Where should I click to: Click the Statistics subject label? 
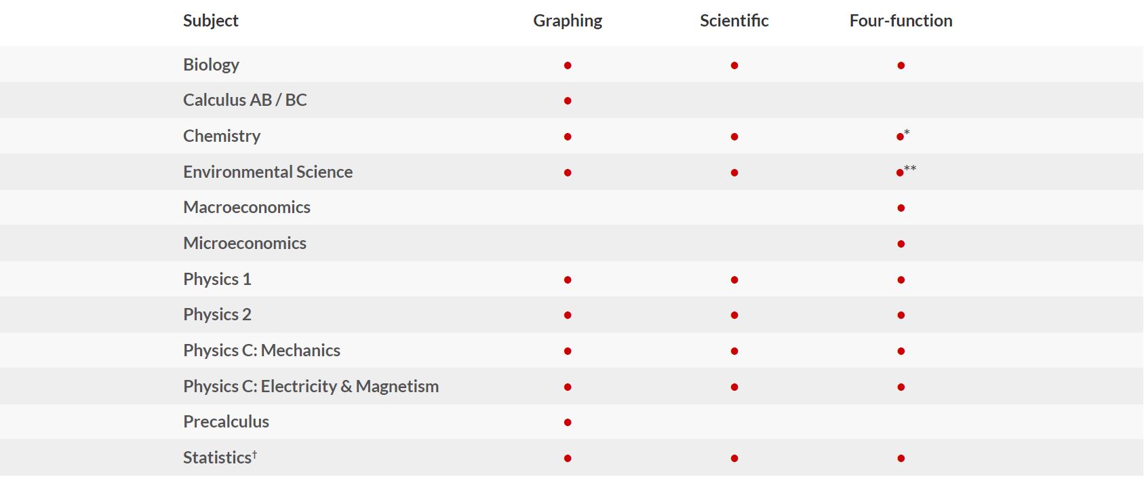(218, 458)
